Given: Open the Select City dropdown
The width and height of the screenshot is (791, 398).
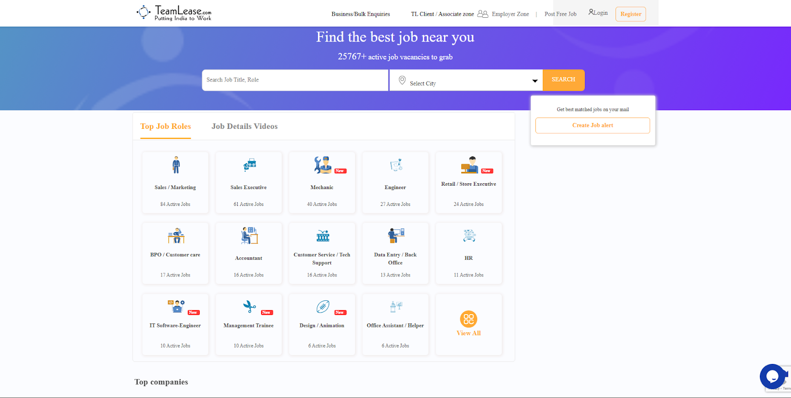Looking at the screenshot, I should click(x=466, y=80).
